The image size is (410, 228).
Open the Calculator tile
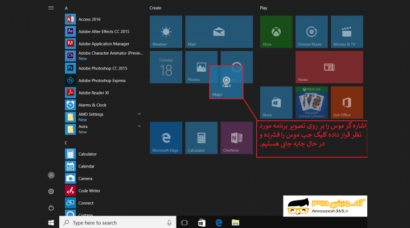click(x=201, y=138)
